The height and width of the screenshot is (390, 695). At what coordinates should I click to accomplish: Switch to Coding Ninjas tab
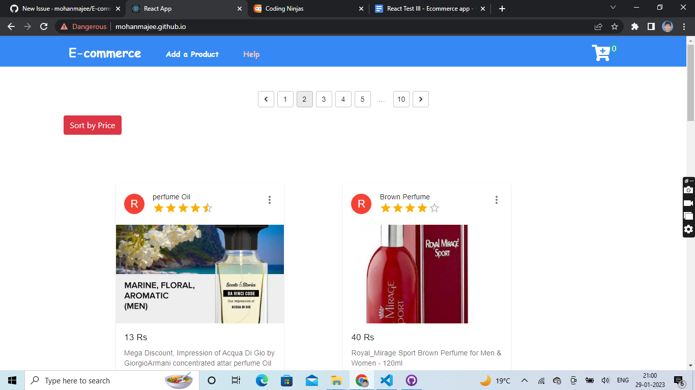click(x=309, y=9)
